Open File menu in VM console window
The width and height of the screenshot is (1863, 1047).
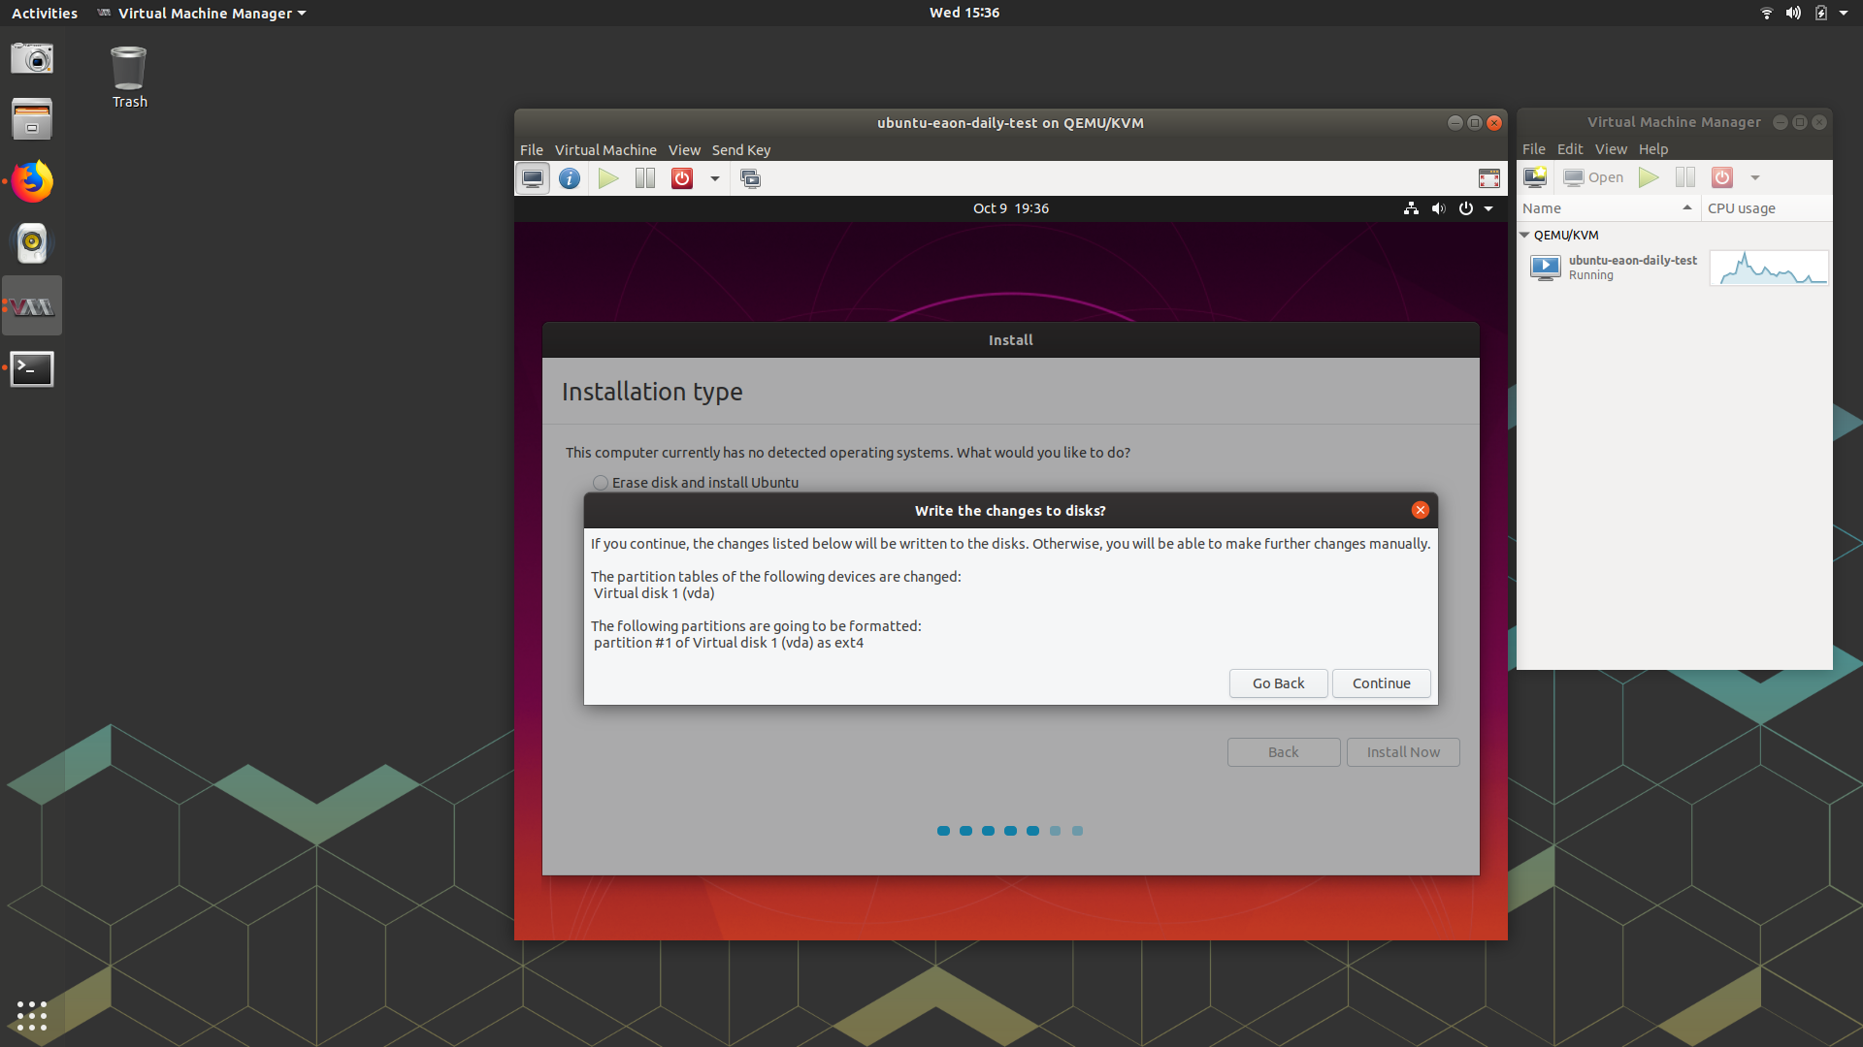531,150
